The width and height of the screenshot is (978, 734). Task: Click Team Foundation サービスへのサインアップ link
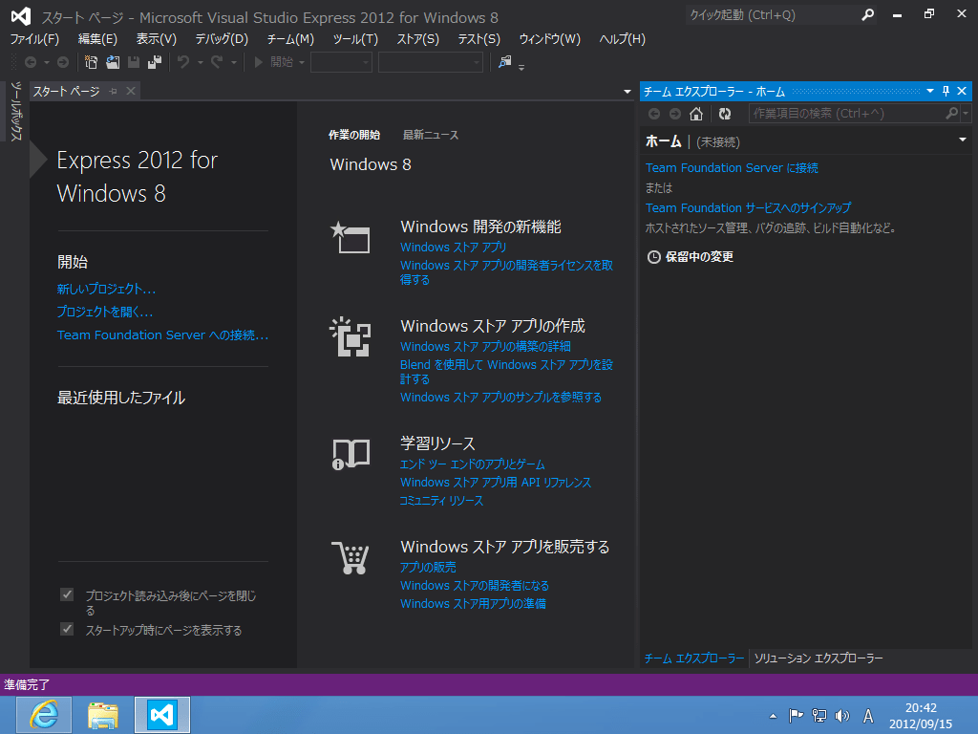748,207
